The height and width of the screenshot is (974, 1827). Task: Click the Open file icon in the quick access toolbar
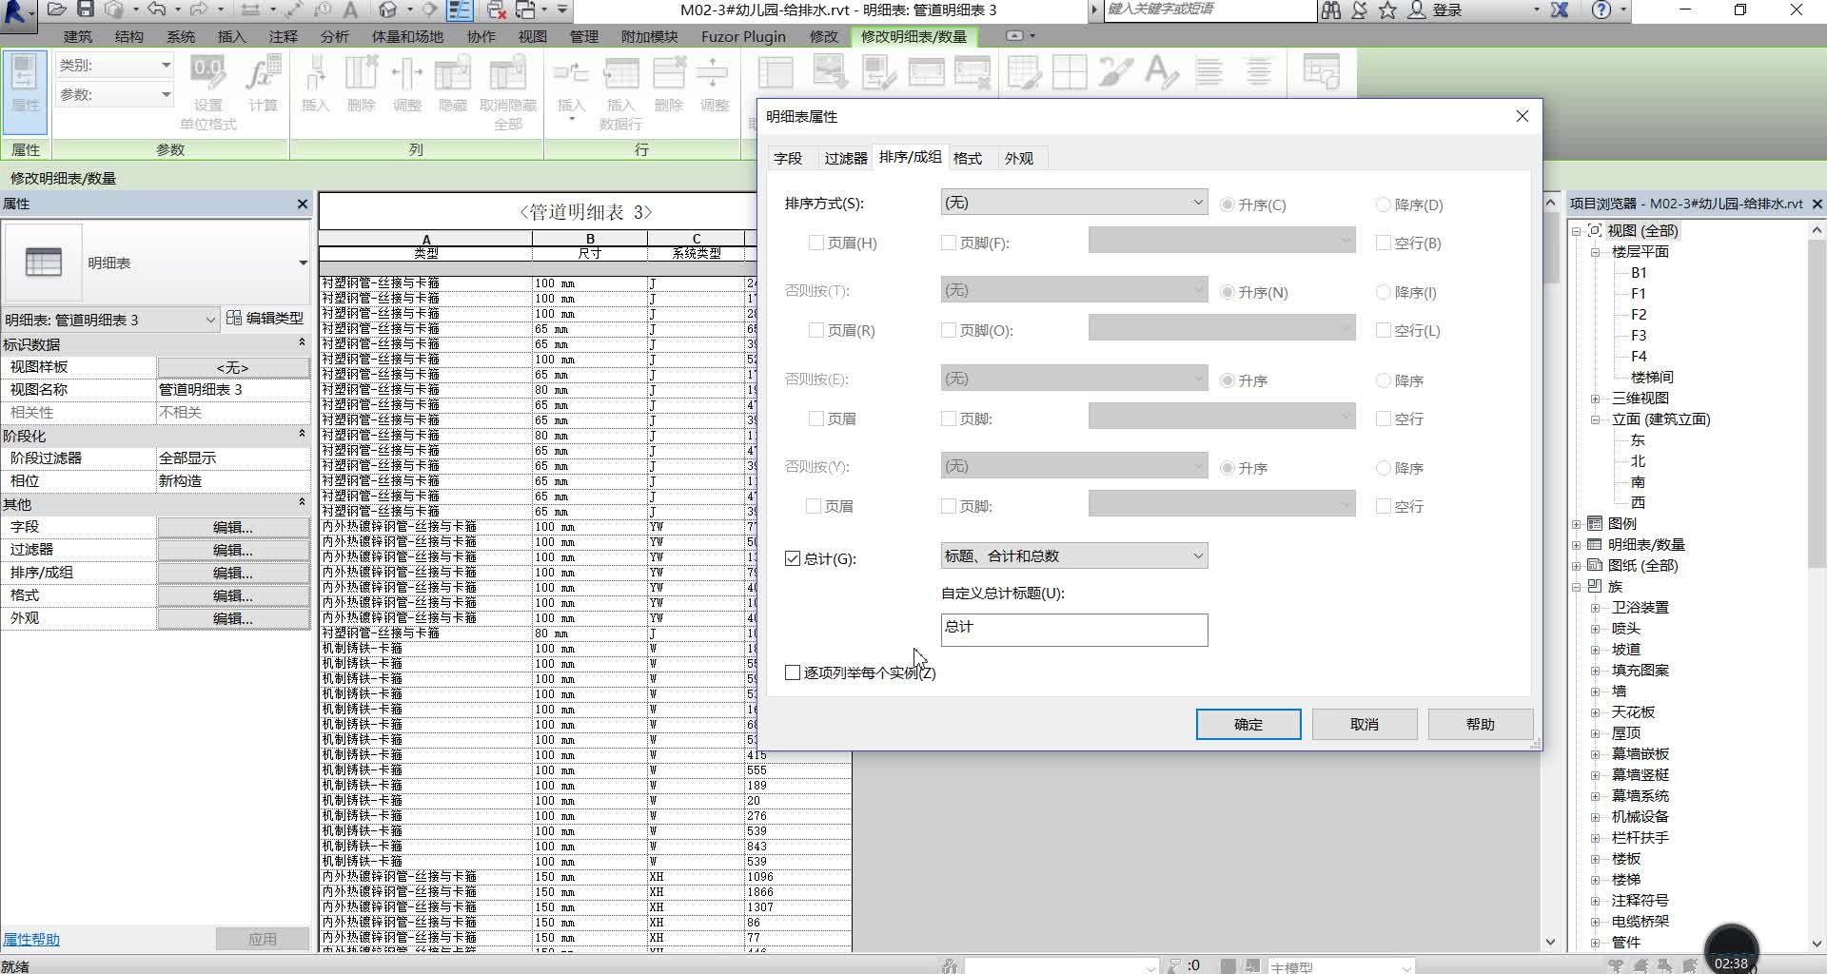[x=56, y=10]
